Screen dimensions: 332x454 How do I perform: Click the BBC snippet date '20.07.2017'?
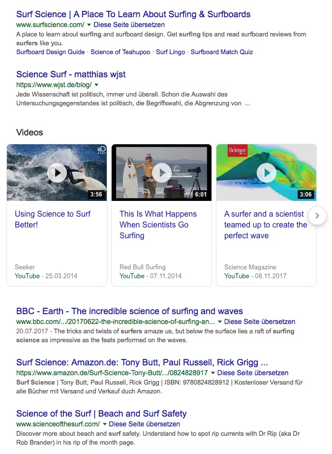coord(32,331)
